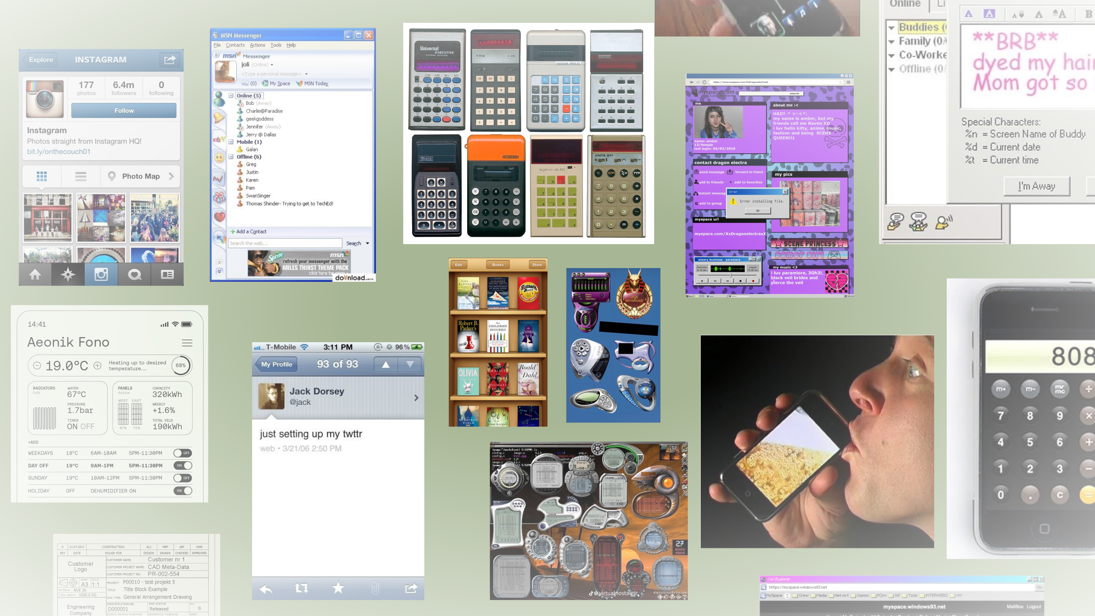Screen dimensions: 1095x616
Task: Tap Instagram camera icon in bottom bar
Action: [101, 274]
